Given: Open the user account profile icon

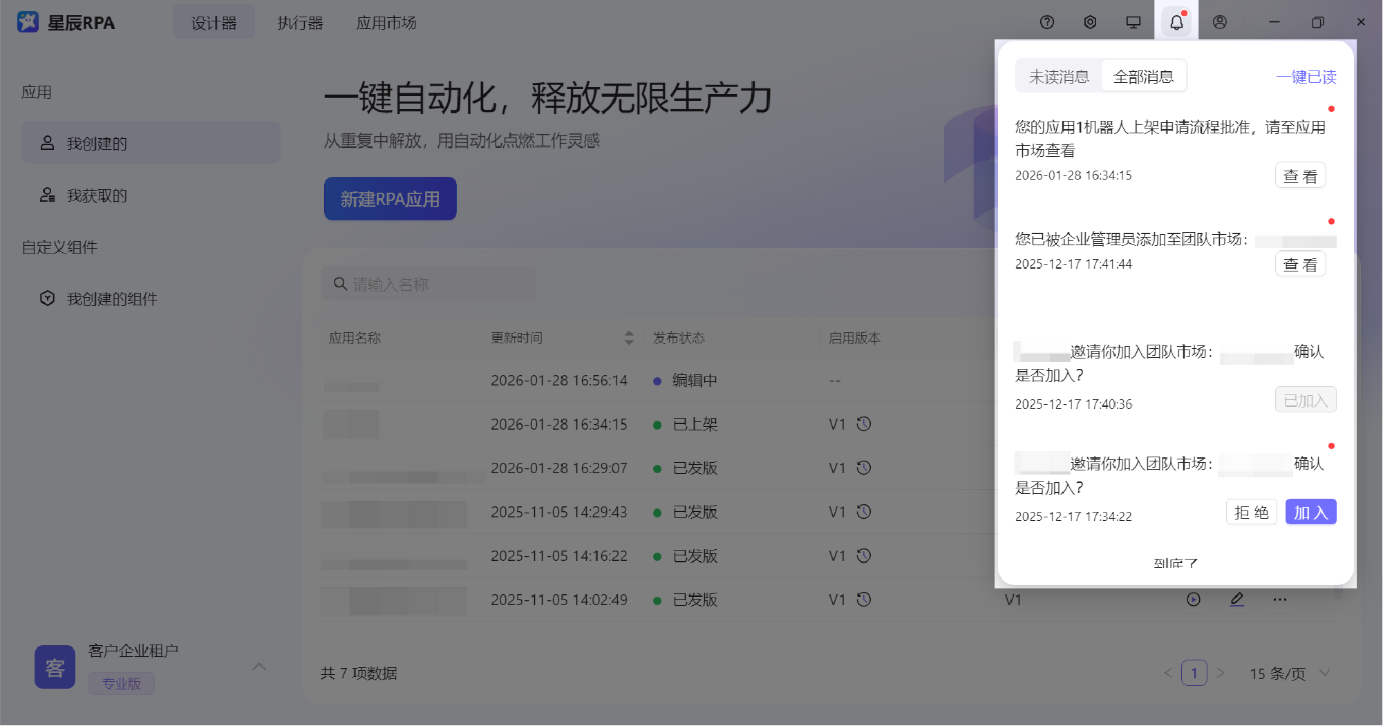Looking at the screenshot, I should (1219, 22).
